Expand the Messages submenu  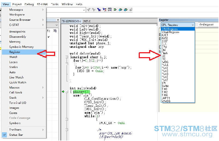coord(43,10)
